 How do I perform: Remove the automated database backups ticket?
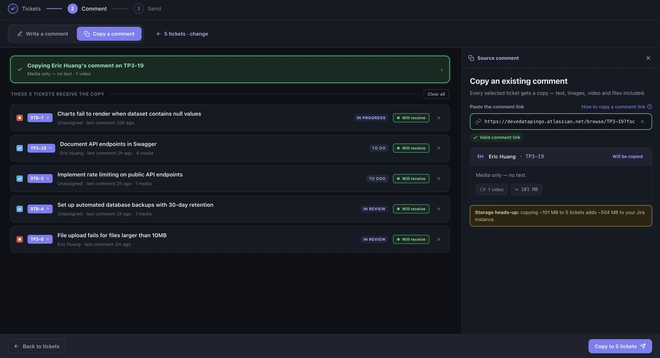[439, 209]
